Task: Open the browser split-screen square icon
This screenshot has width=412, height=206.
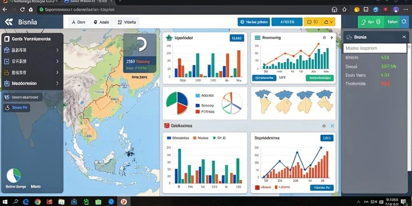Action: click(x=366, y=10)
